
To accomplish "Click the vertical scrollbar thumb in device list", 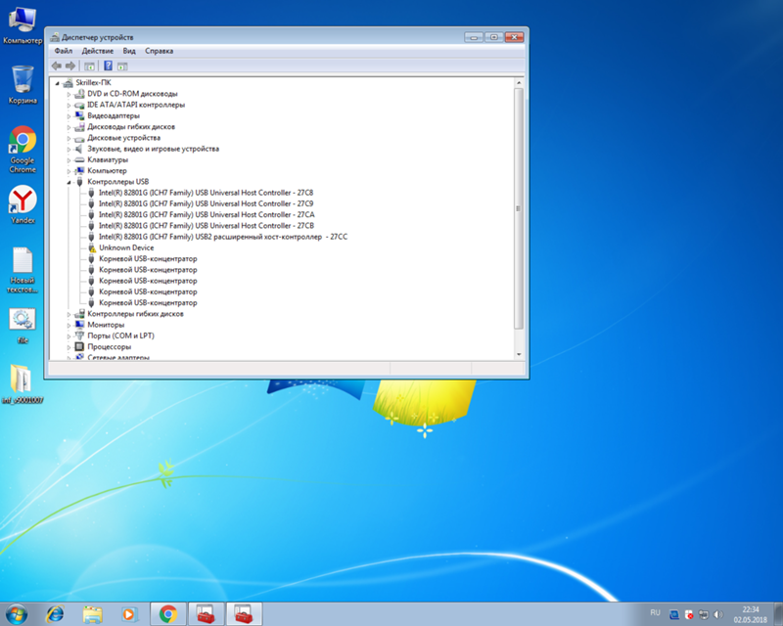I will coord(519,208).
